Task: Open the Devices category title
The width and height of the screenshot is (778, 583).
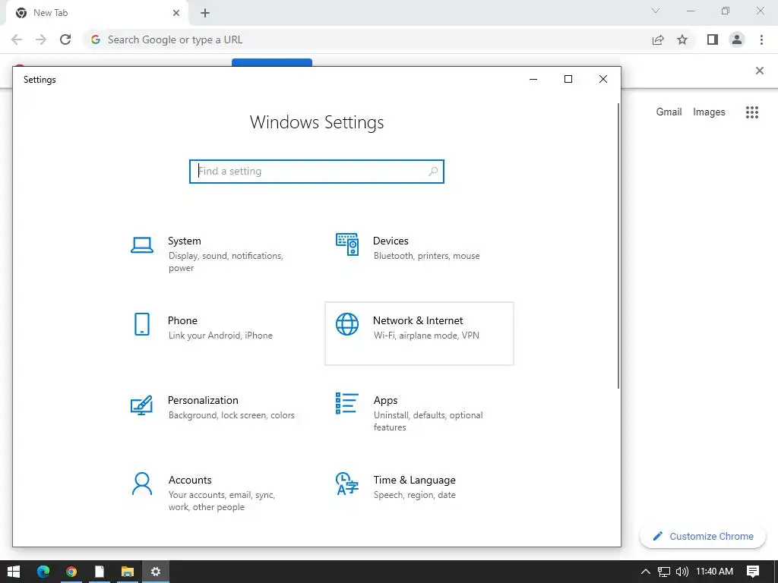Action: (x=391, y=241)
